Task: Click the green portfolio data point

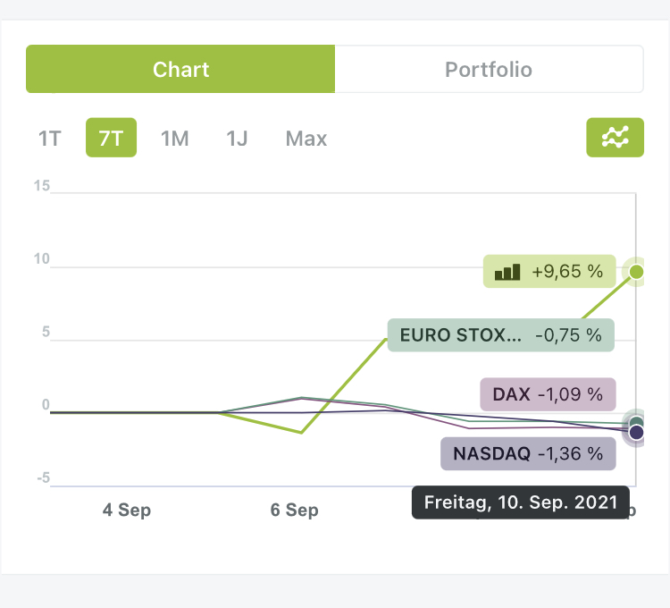Action: [636, 271]
